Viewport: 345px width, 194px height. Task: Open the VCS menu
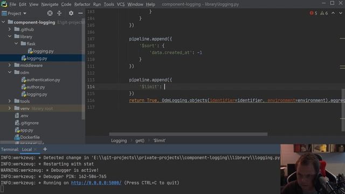click(121, 4)
